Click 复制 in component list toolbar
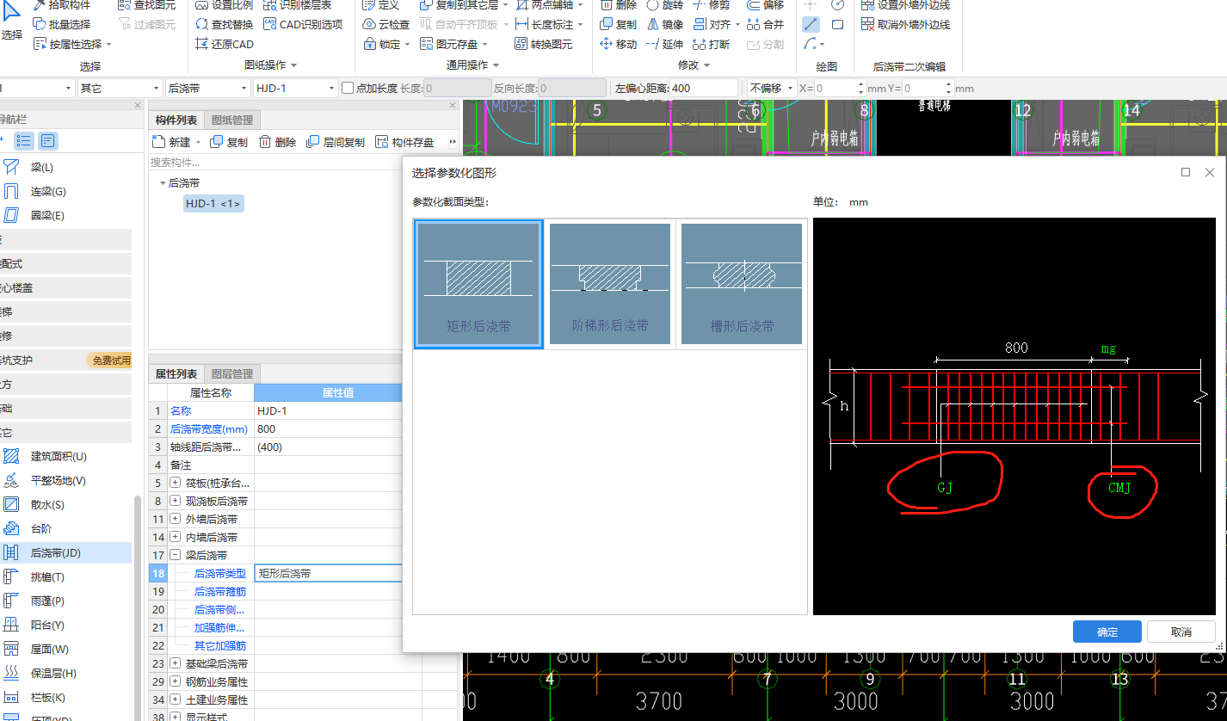The image size is (1227, 721). [x=229, y=142]
